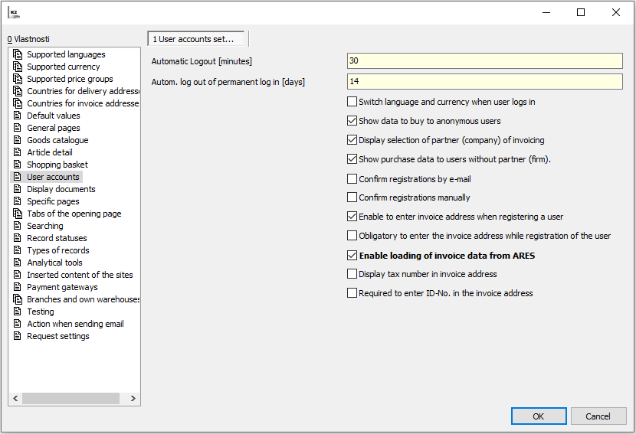The image size is (636, 434).
Task: Click the page icon next to Searching
Action: pyautogui.click(x=18, y=226)
